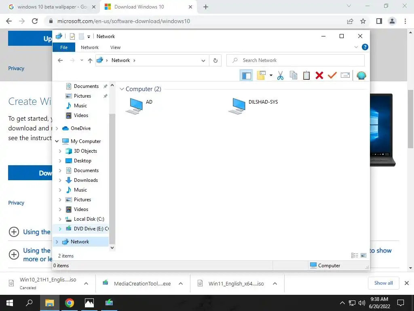The height and width of the screenshot is (311, 414).
Task: Open the File menu tab
Action: click(x=64, y=47)
